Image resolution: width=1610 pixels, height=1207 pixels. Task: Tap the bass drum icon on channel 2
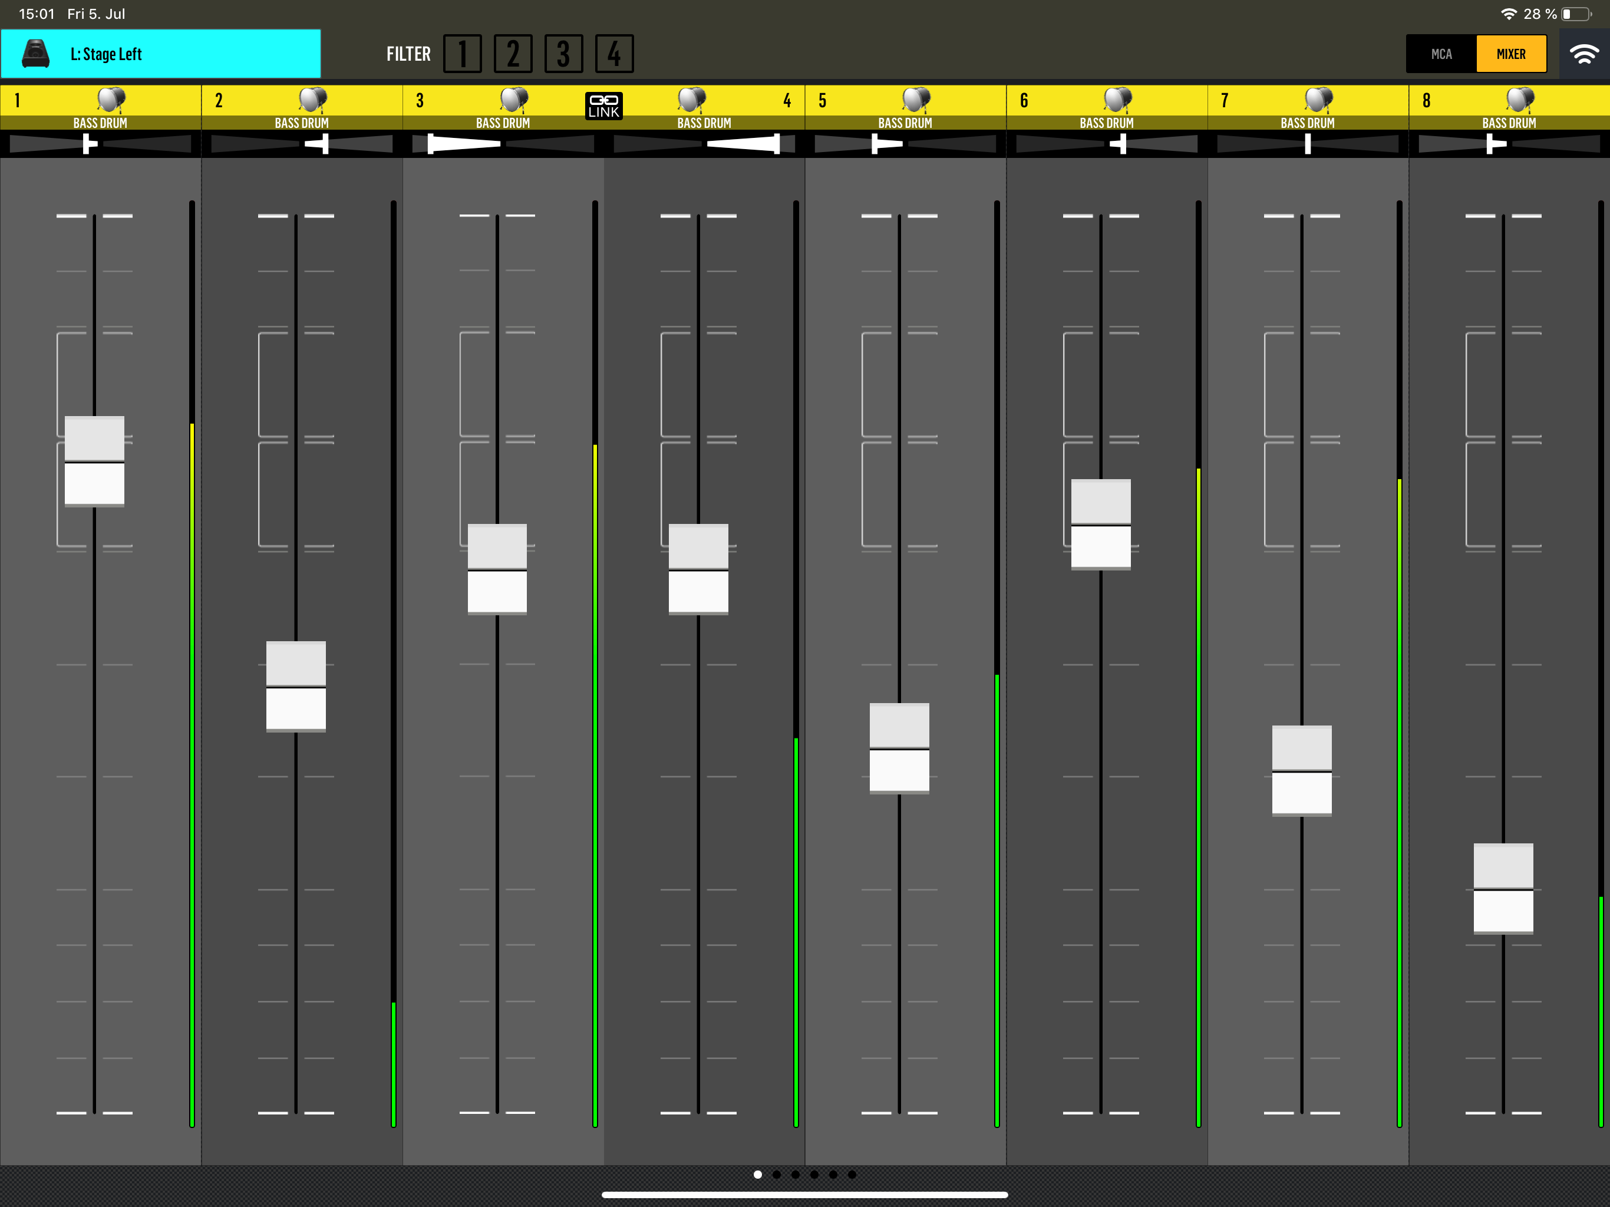[312, 99]
